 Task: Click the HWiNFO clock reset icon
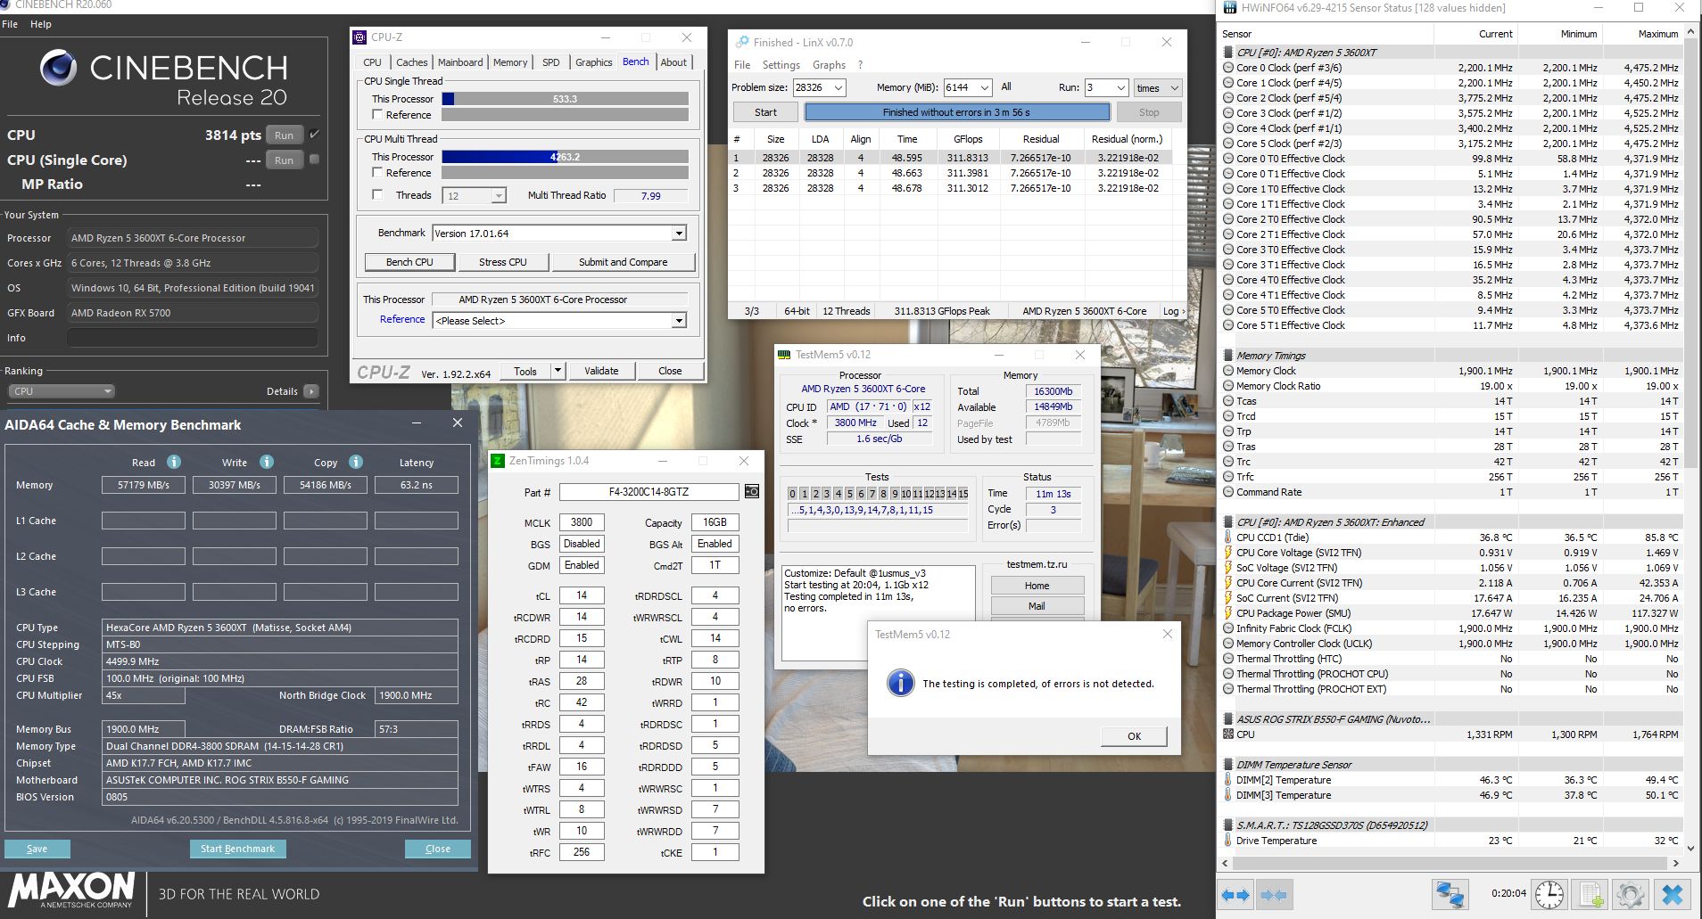pyautogui.click(x=1549, y=895)
